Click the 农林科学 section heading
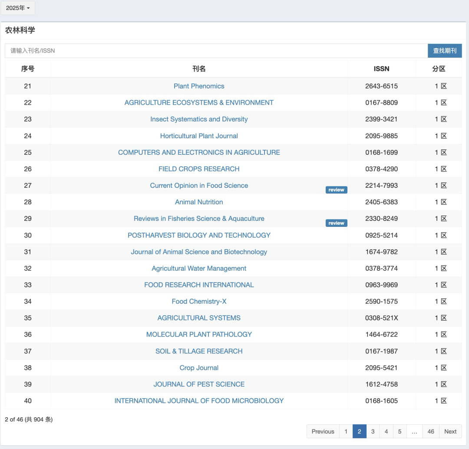 coord(20,30)
